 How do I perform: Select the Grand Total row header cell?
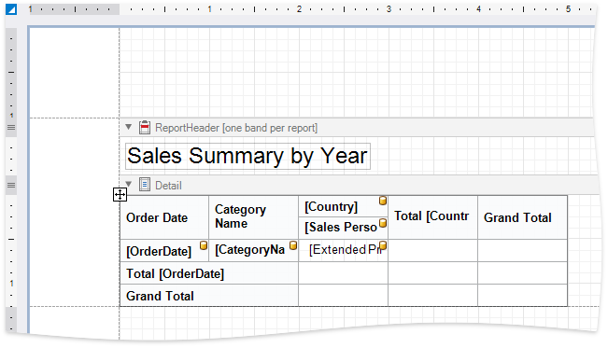click(209, 296)
